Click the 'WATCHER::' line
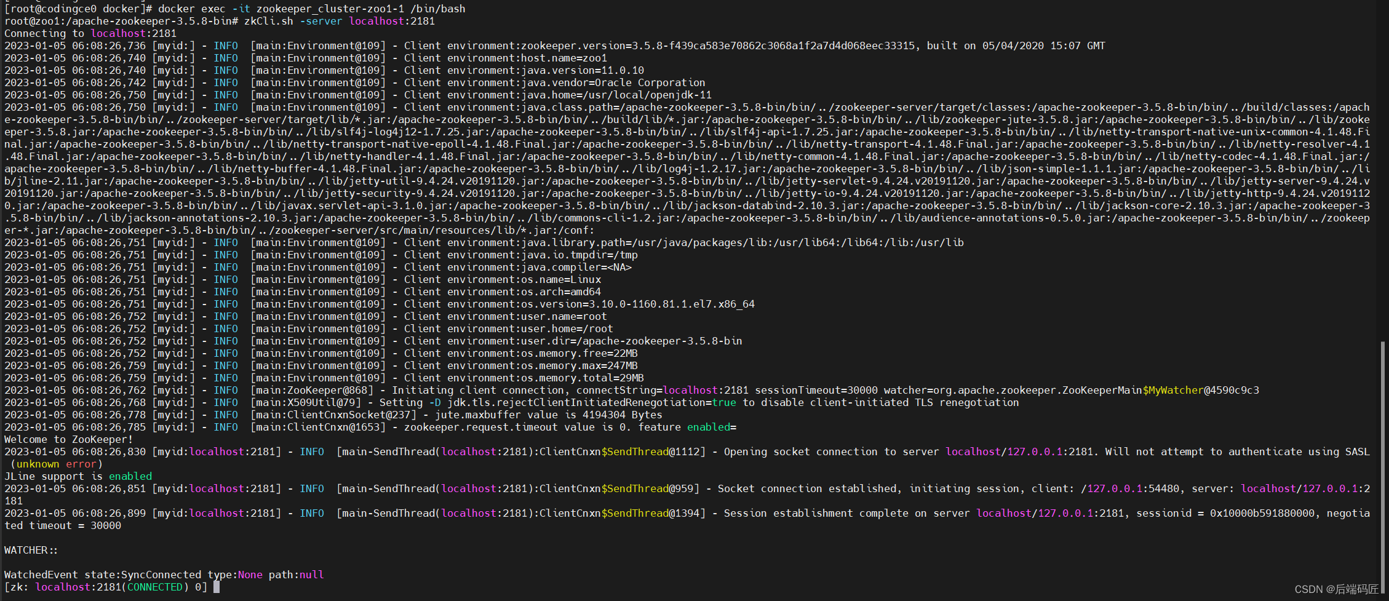The height and width of the screenshot is (601, 1389). point(31,550)
